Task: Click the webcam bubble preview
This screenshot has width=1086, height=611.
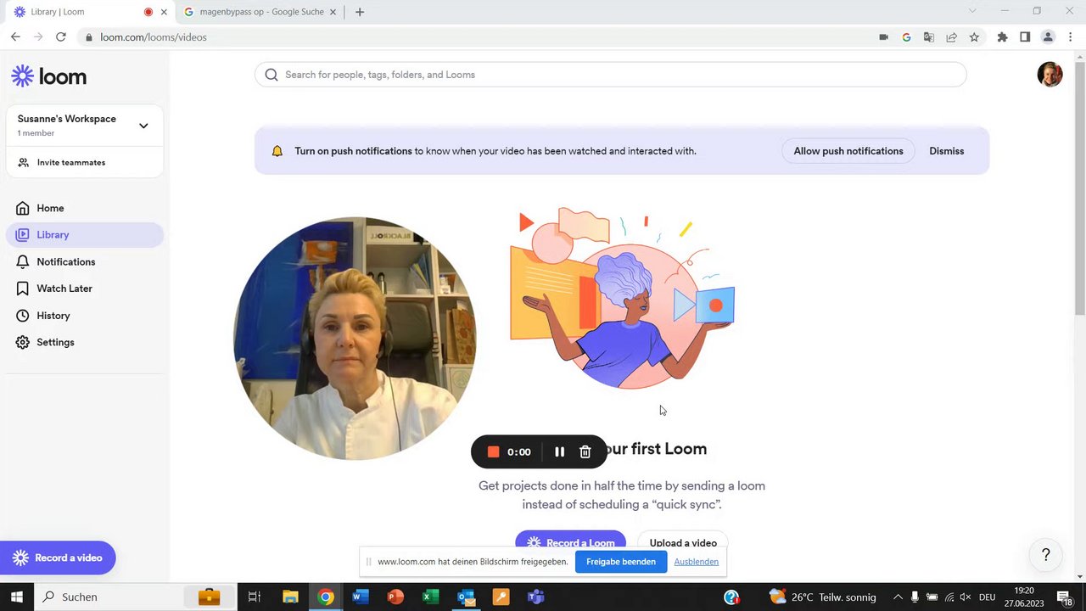Action: (x=355, y=339)
